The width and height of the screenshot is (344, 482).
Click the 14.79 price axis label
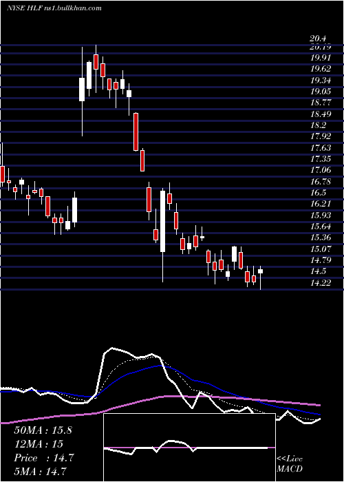coord(321,260)
